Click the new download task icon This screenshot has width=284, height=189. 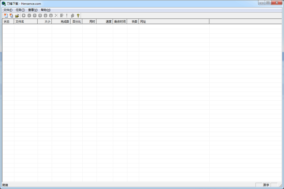(6, 16)
